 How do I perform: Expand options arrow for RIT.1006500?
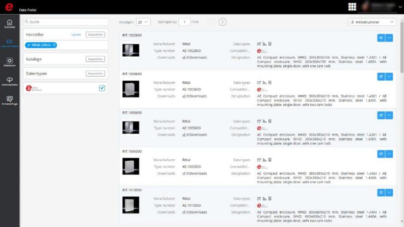click(389, 154)
